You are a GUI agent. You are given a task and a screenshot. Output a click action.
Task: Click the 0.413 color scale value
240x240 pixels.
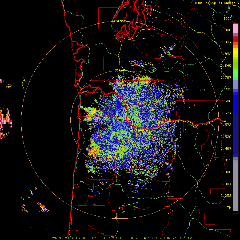[226, 160]
